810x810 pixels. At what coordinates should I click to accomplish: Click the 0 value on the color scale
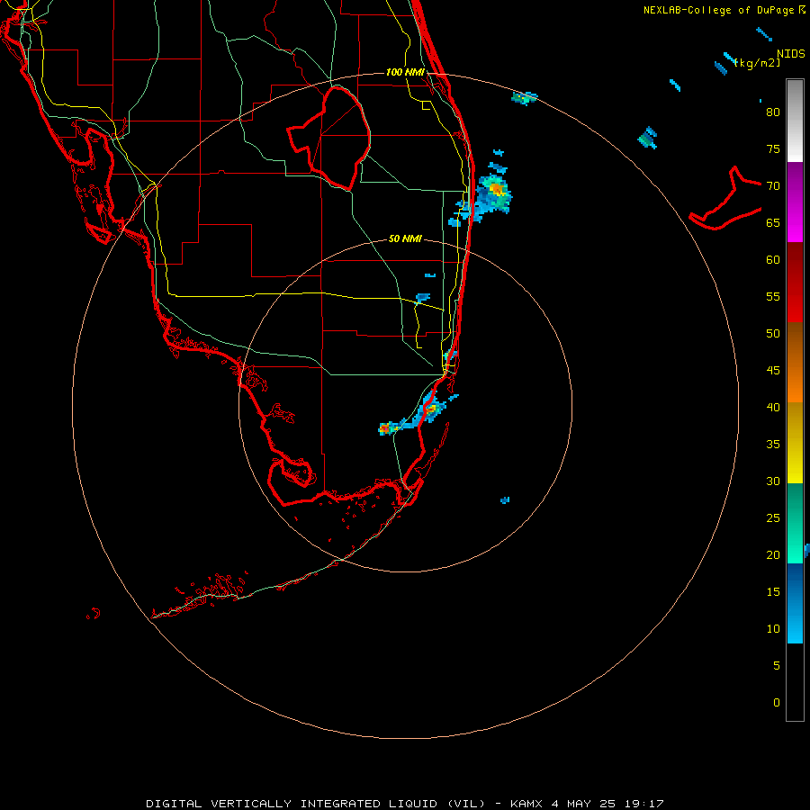click(x=777, y=703)
